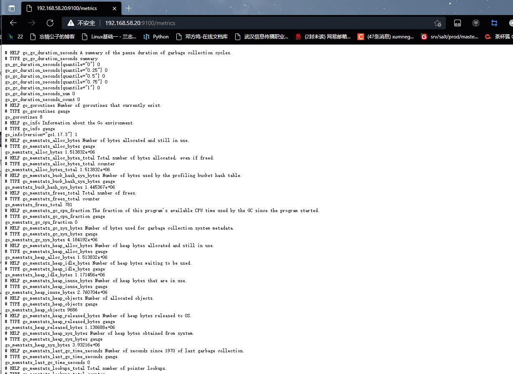Open the 茶杯狐 bookmark
The width and height of the screenshot is (513, 374).
pos(499,37)
